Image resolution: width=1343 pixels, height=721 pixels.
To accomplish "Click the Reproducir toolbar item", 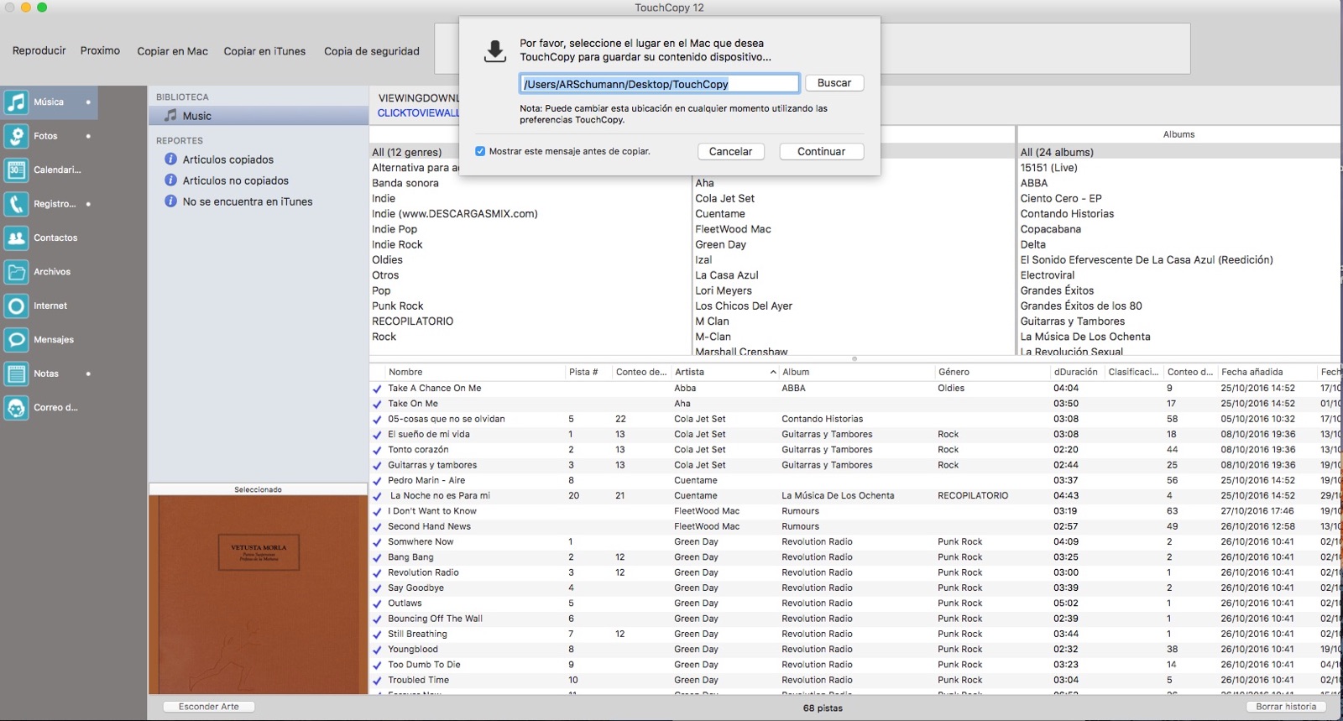I will point(39,50).
